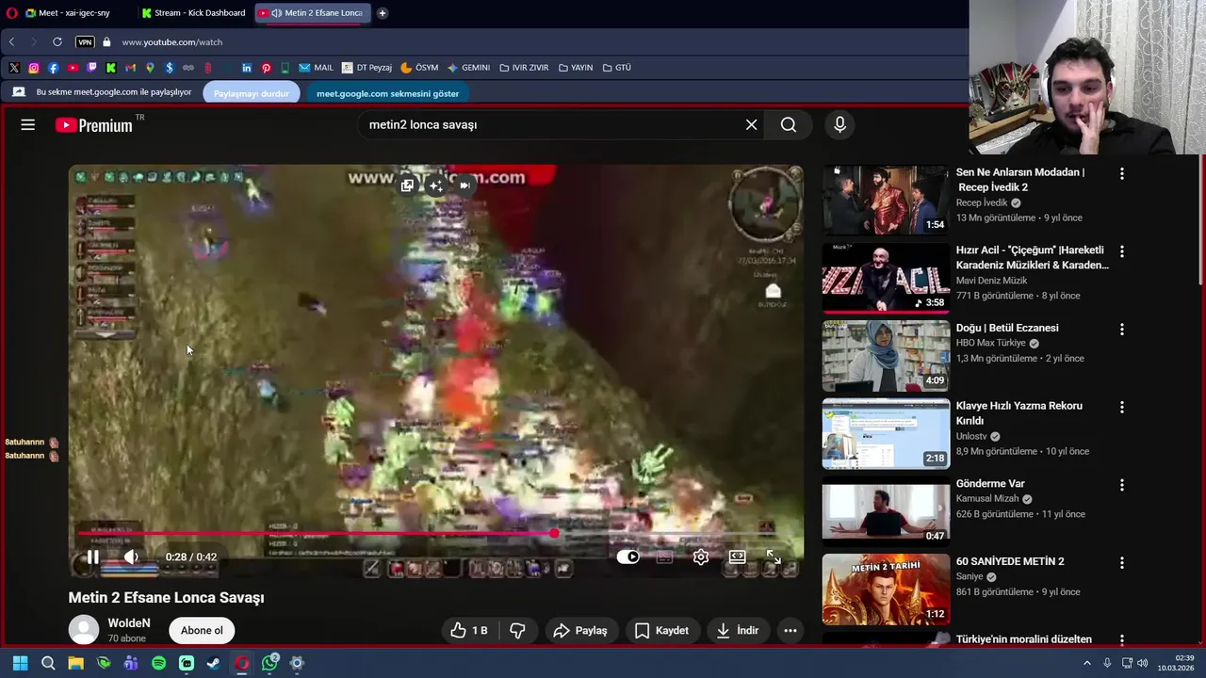1206x678 pixels.
Task: Open the WoldeN channel name link
Action: coord(129,623)
